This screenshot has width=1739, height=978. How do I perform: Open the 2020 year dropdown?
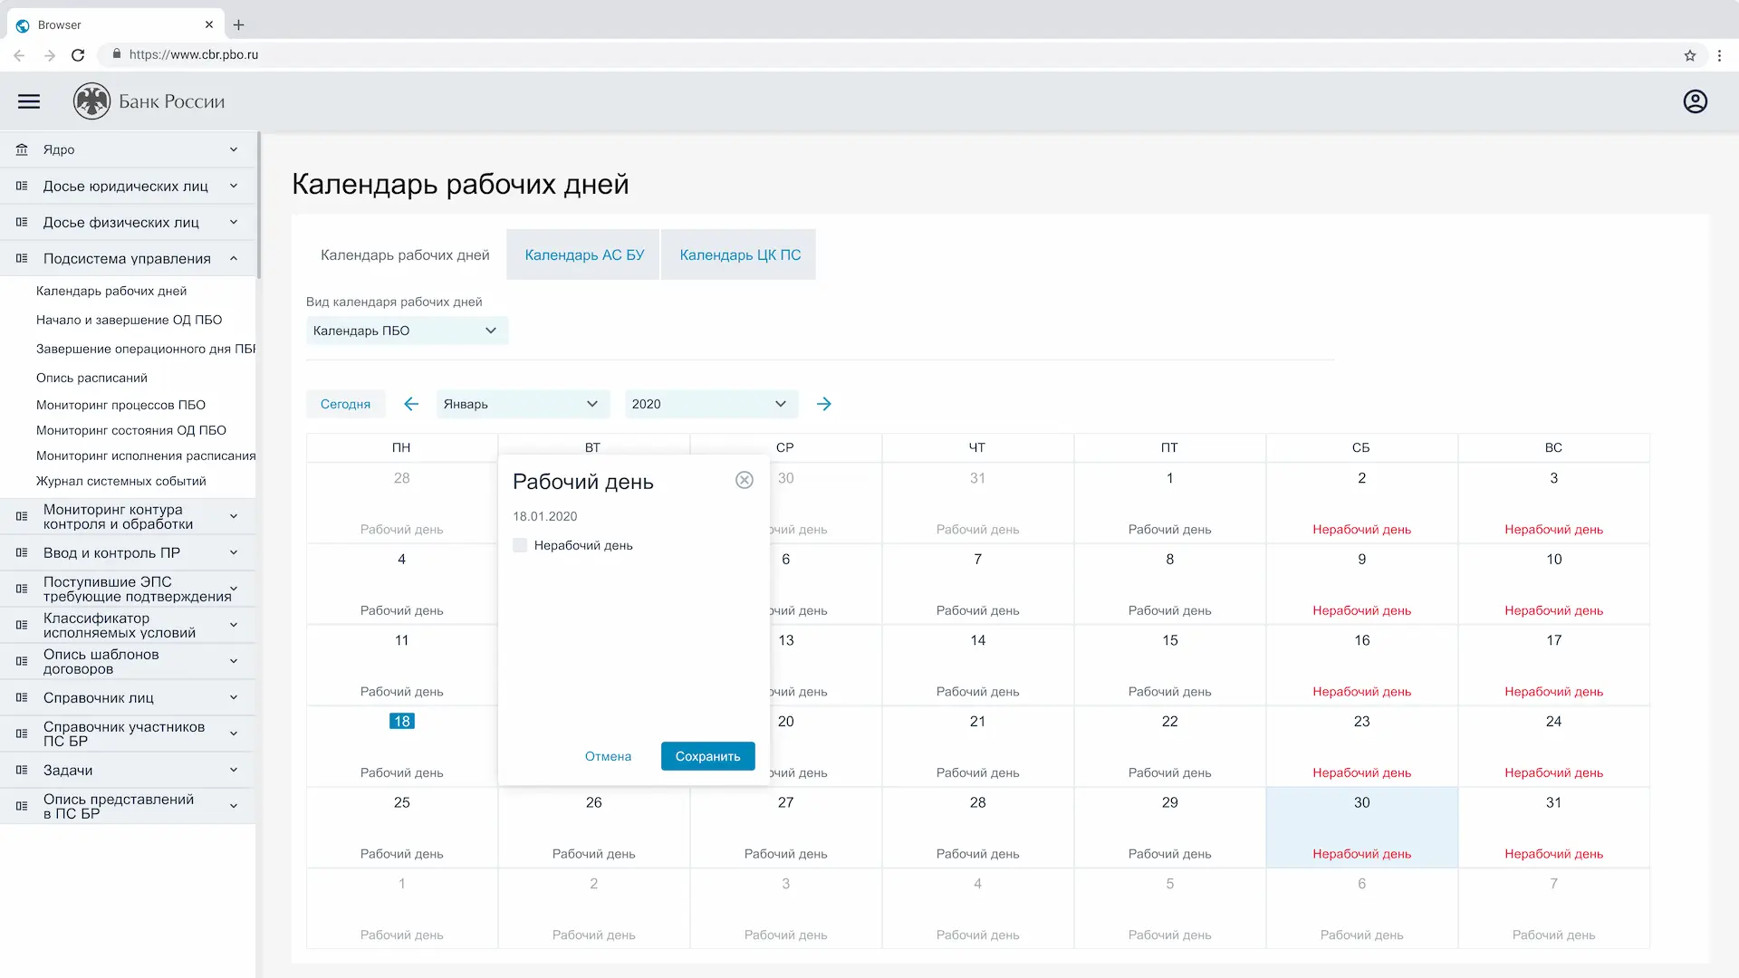click(x=710, y=404)
